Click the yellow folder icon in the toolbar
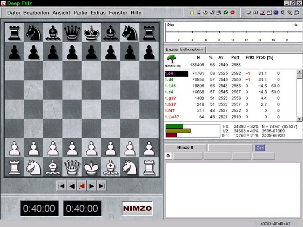This screenshot has height=227, width=303. coord(192,13)
